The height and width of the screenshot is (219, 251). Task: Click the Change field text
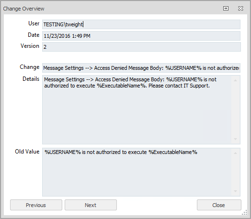[x=141, y=68]
